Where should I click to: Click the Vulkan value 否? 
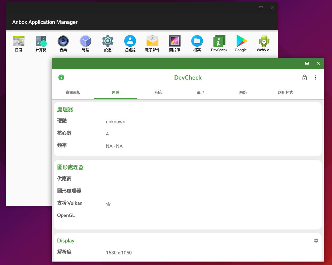(108, 204)
